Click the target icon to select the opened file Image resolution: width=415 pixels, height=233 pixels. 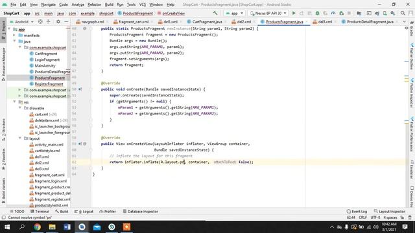click(40, 21)
